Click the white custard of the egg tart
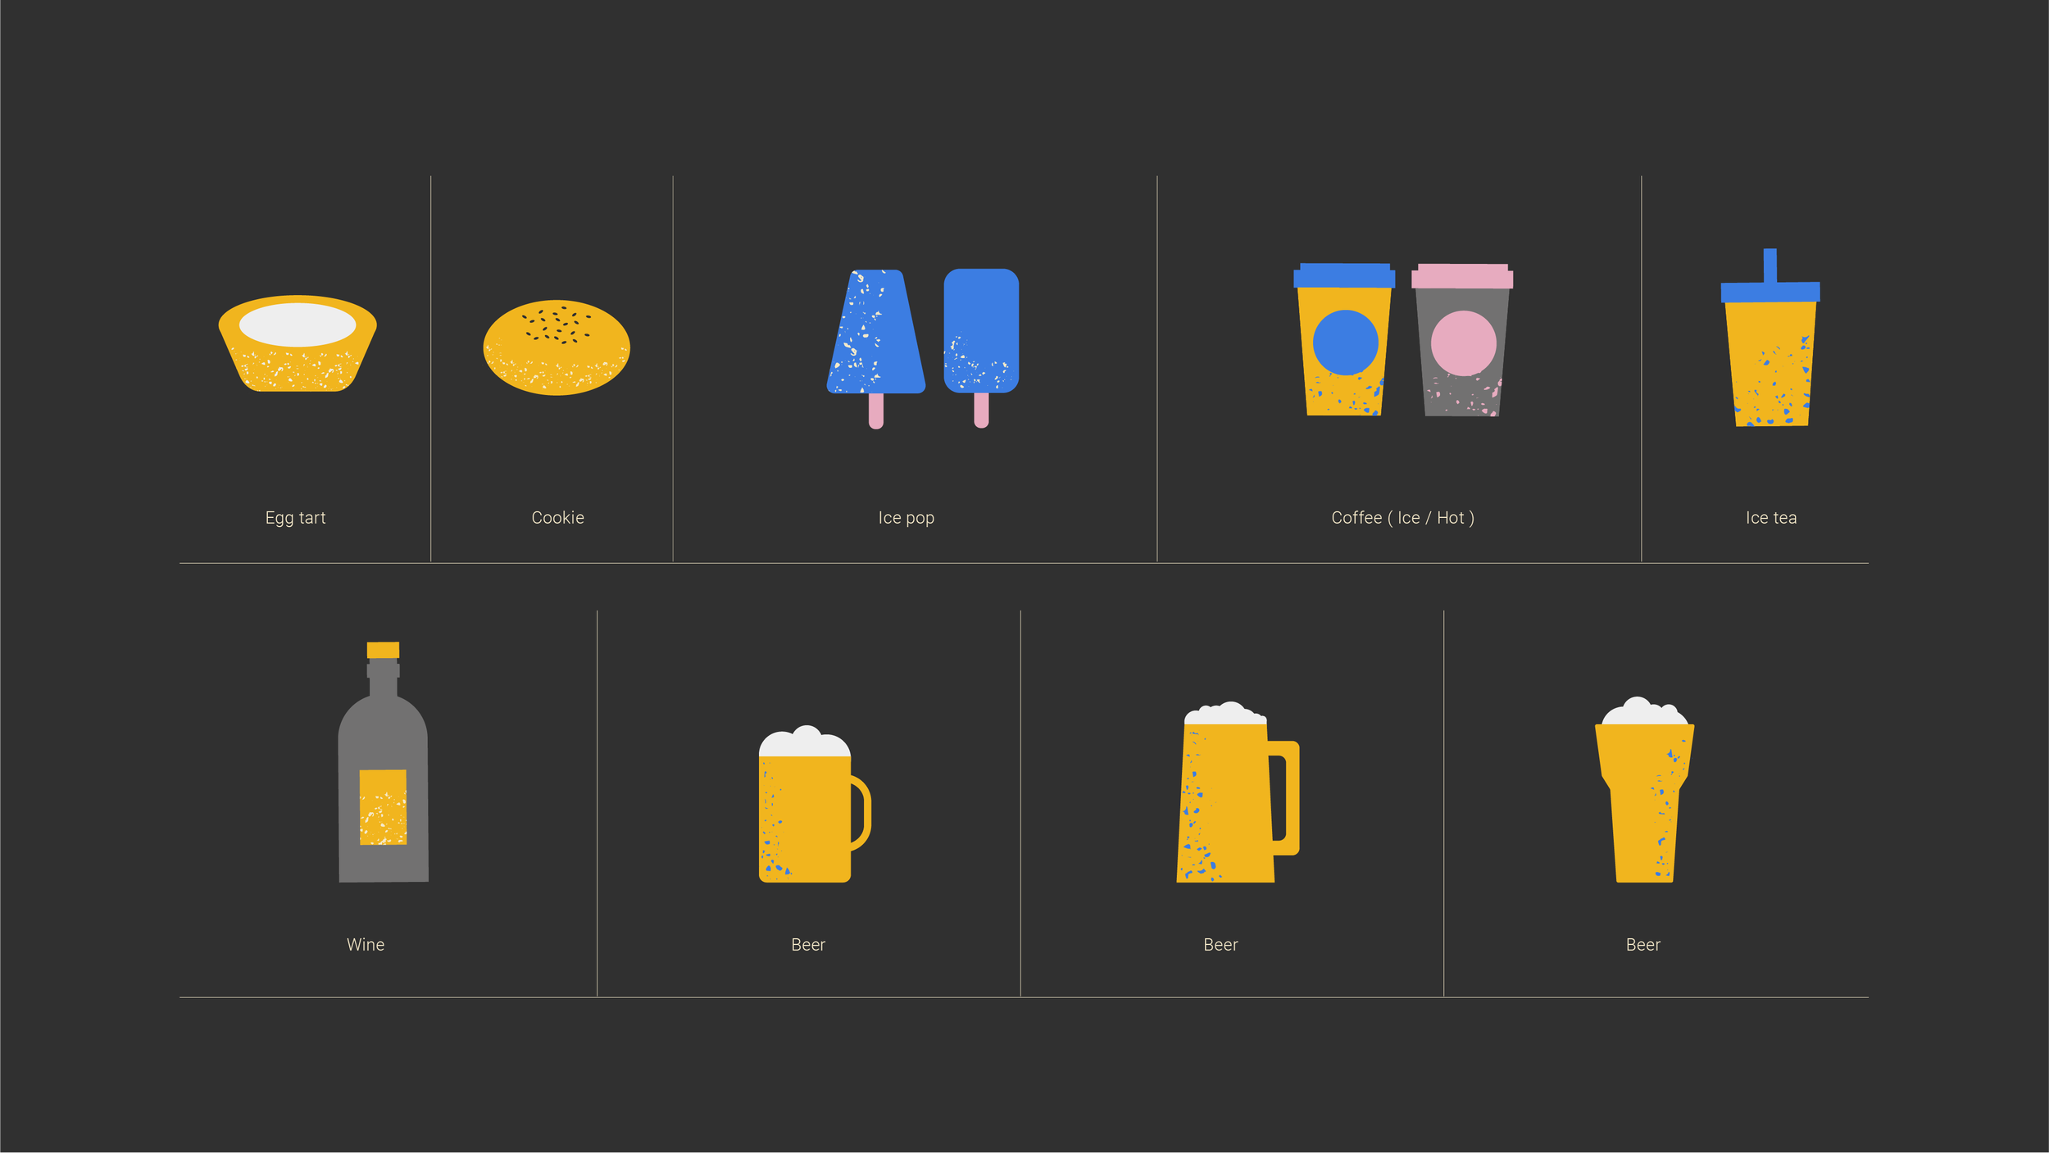2049x1153 pixels. tap(298, 325)
